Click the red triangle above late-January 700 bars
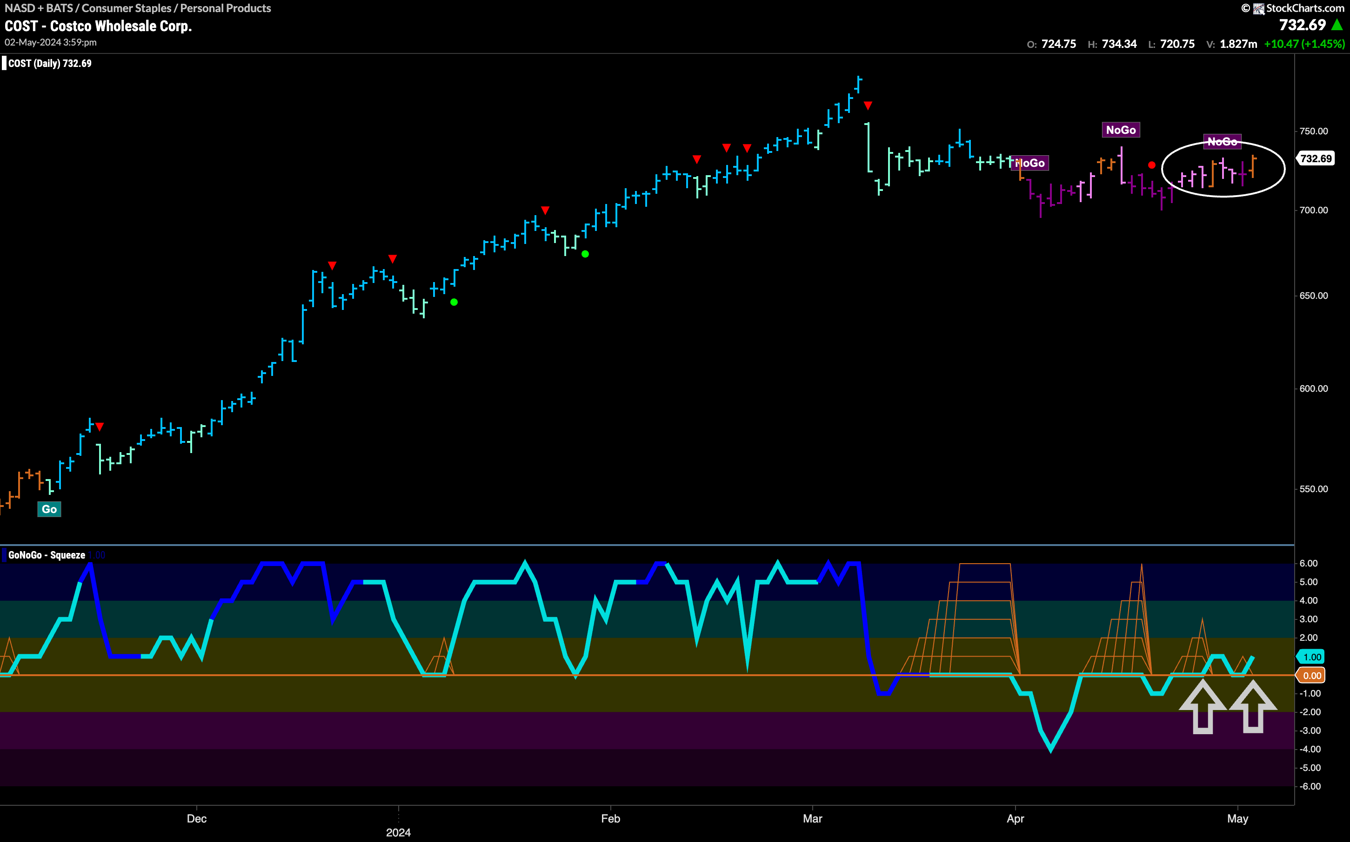The image size is (1350, 842). pos(545,210)
